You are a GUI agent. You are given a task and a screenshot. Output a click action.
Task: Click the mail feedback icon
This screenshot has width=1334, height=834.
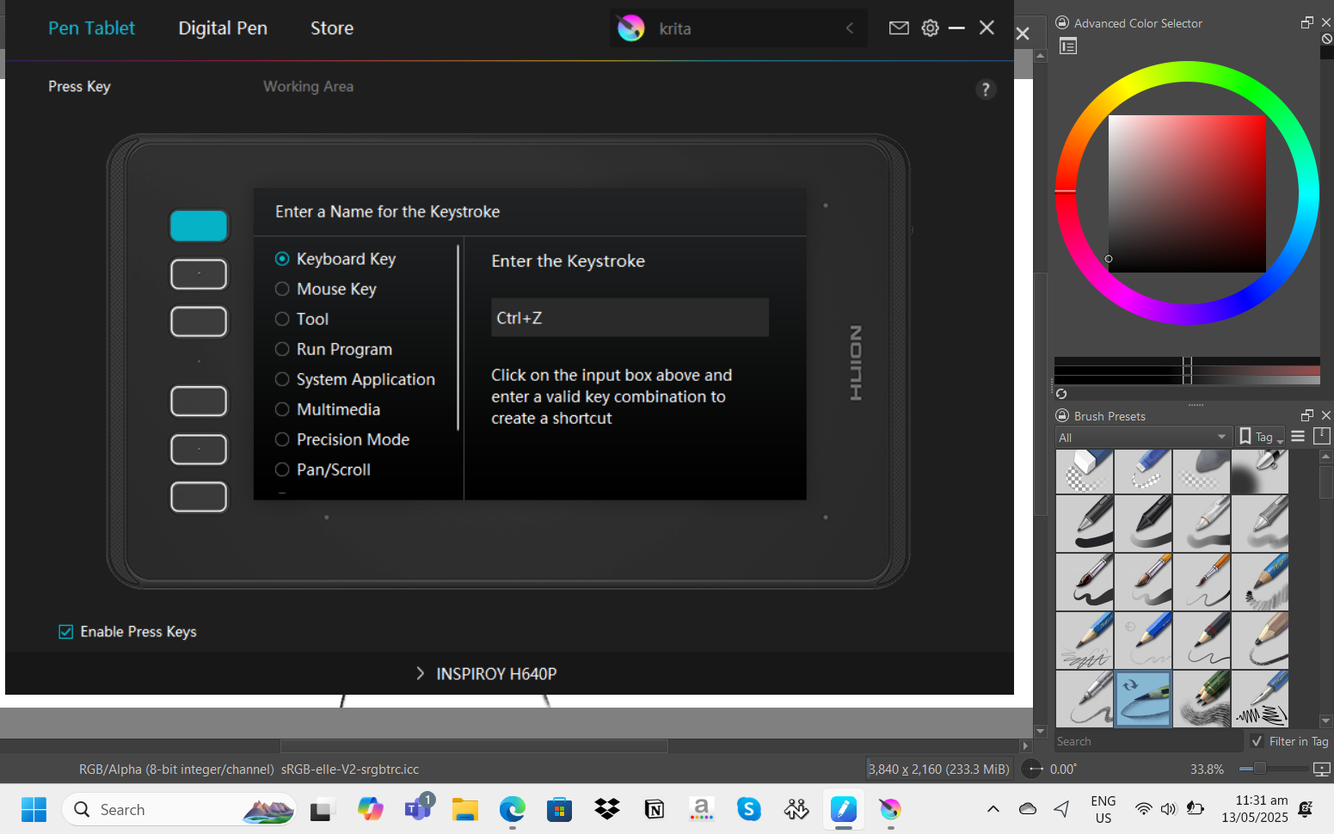(x=899, y=28)
